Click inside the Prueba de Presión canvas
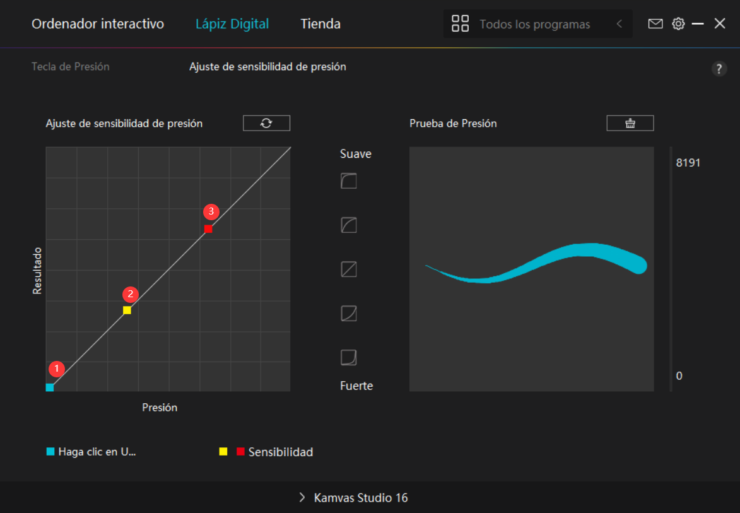 click(531, 328)
